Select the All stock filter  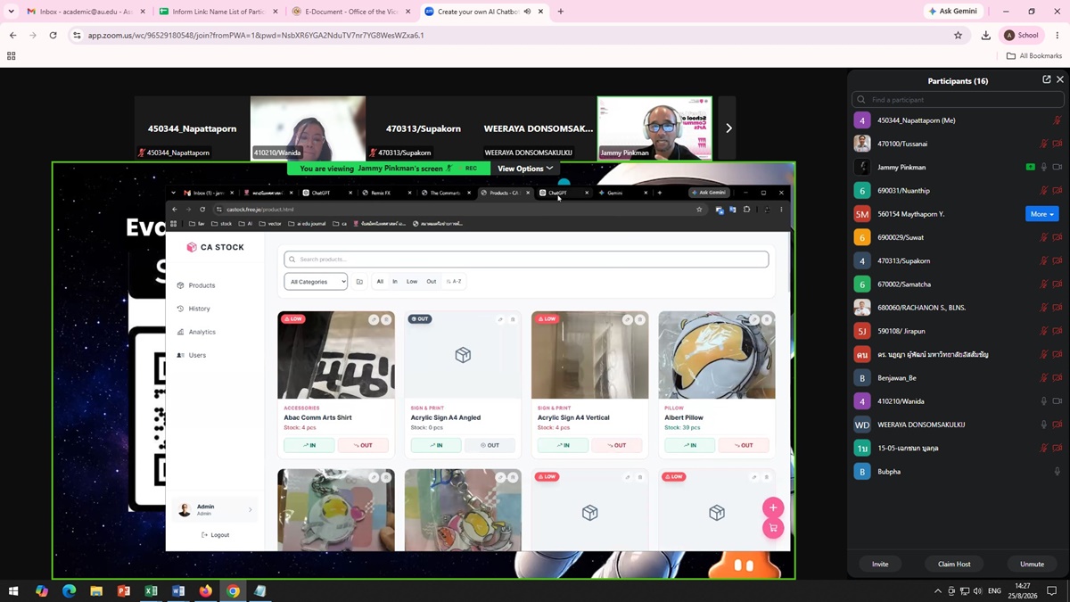pyautogui.click(x=380, y=282)
